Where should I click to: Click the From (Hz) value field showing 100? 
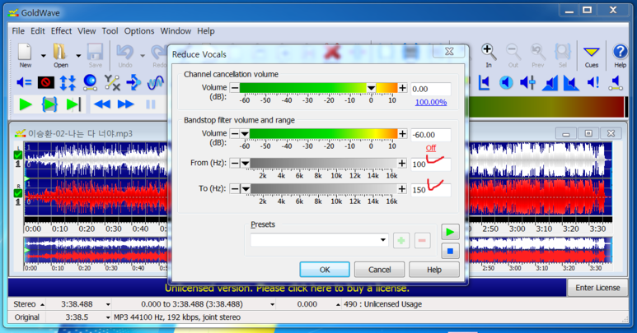tap(431, 164)
